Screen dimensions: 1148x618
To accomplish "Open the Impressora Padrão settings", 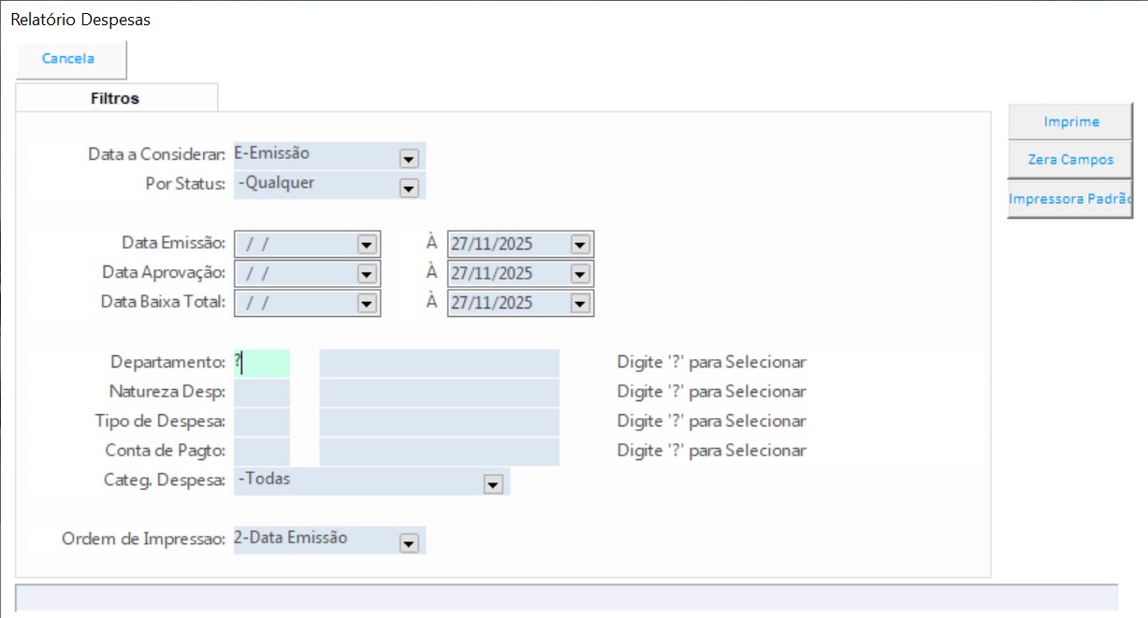I will (x=1070, y=199).
